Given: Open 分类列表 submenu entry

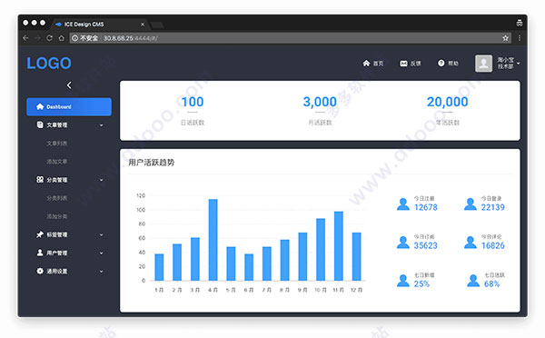Looking at the screenshot, I should (57, 198).
